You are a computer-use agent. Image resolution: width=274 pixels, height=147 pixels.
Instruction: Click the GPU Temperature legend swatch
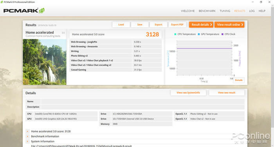199,34
